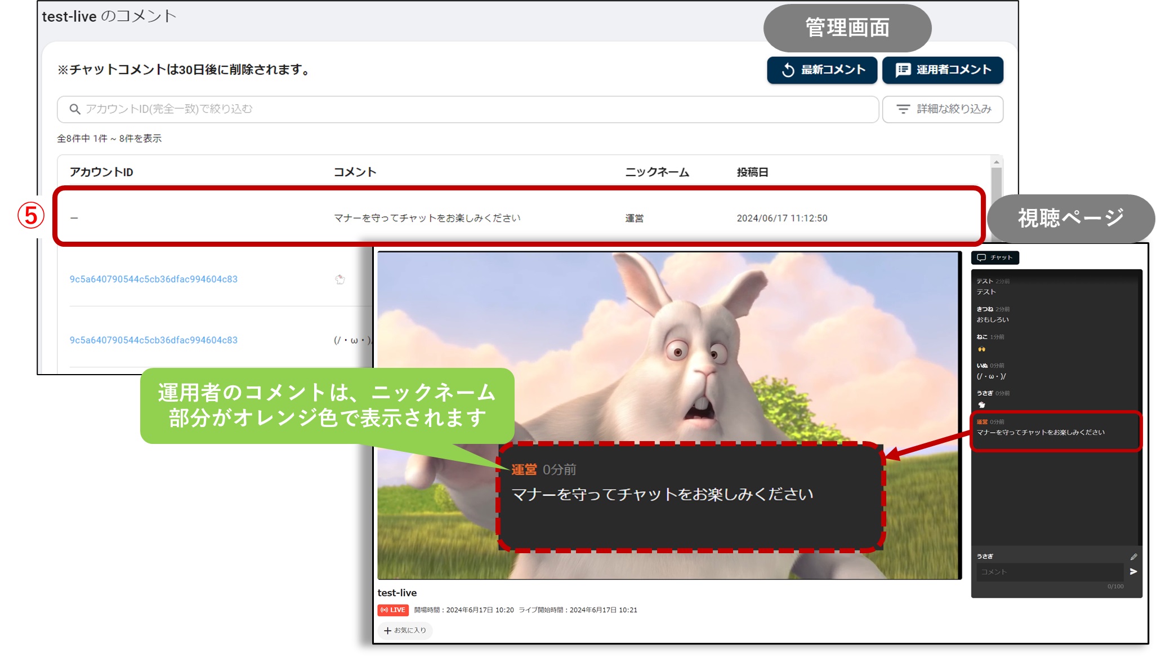Click the chat bubble icon on 運用者コメント button
Viewport: 1157px width, 658px height.
[x=903, y=70]
